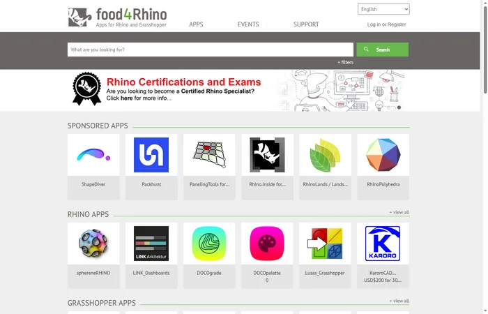View all Rhino Apps
The height and width of the screenshot is (314, 488).
click(399, 212)
